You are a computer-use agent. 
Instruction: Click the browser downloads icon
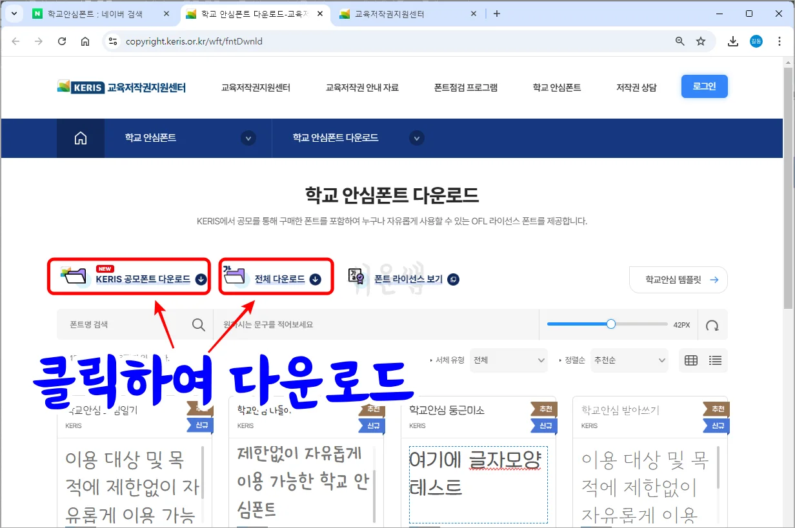(732, 41)
